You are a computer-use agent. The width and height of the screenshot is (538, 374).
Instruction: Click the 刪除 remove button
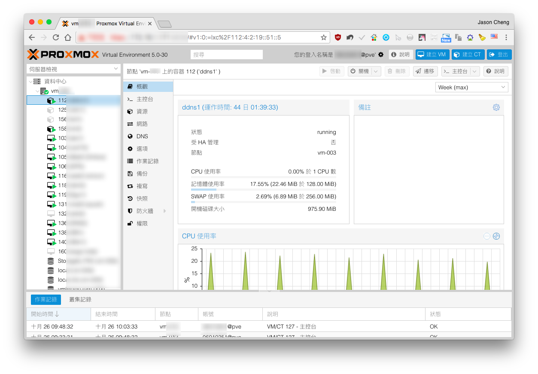pos(397,71)
